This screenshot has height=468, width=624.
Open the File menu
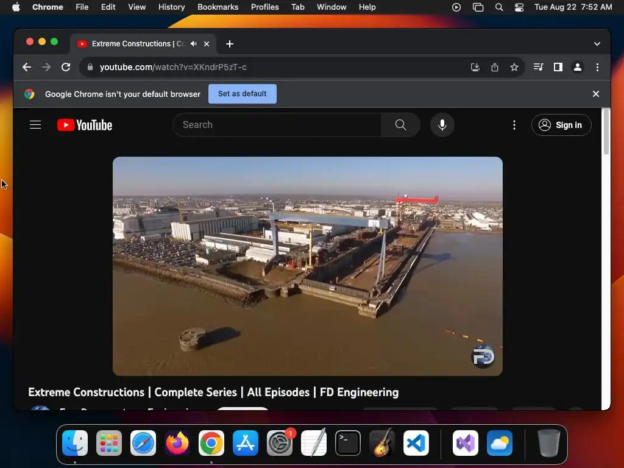(x=82, y=7)
